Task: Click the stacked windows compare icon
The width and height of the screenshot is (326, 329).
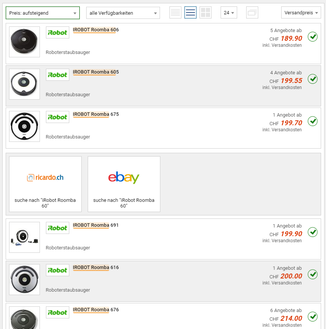Action: click(252, 13)
